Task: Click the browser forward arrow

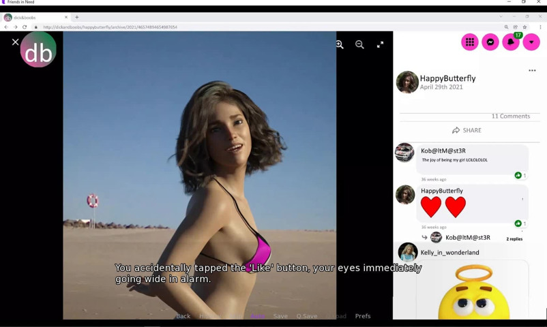Action: pos(16,27)
